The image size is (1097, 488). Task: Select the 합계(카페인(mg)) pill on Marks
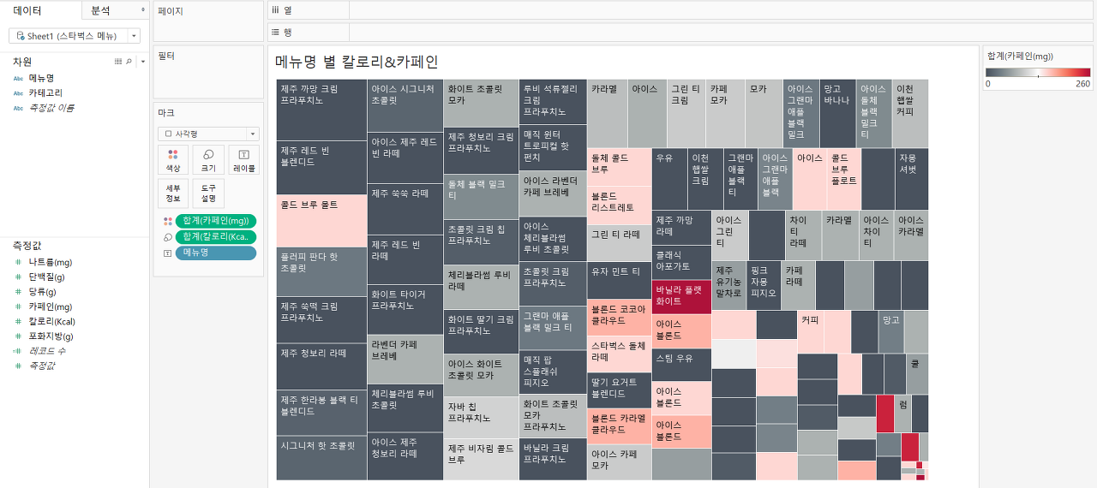pos(215,221)
